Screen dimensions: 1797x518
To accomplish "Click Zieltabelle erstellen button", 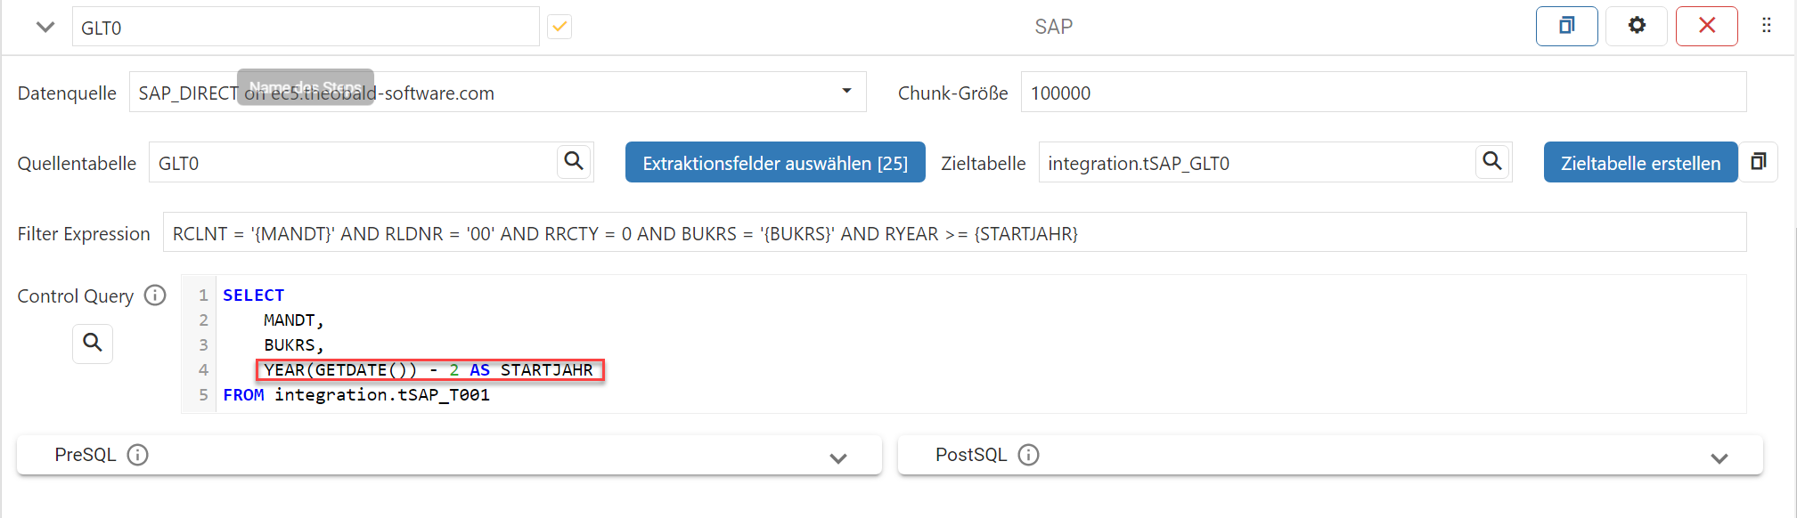I will point(1640,163).
